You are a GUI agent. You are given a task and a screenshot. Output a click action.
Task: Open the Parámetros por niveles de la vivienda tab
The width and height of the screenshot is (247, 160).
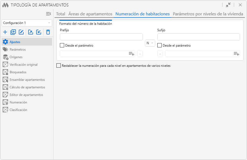coord(208,14)
